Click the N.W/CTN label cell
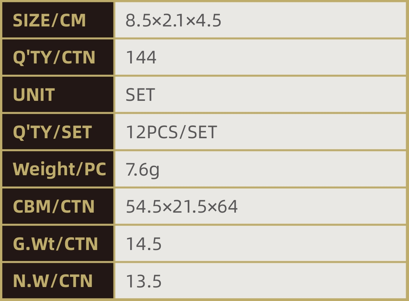The height and width of the screenshot is (301, 409). (53, 281)
